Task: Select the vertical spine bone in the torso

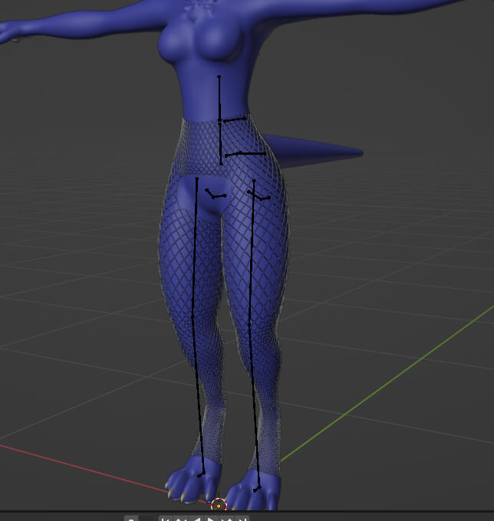Action: click(x=219, y=98)
